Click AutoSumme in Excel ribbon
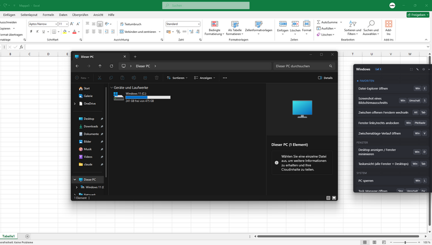 pos(327,22)
